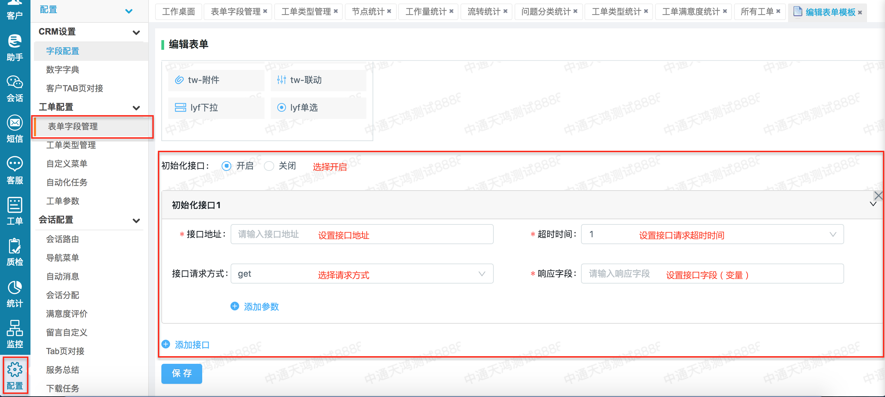This screenshot has width=885, height=397.
Task: Switch to the 工作桌面 tab
Action: coord(179,11)
